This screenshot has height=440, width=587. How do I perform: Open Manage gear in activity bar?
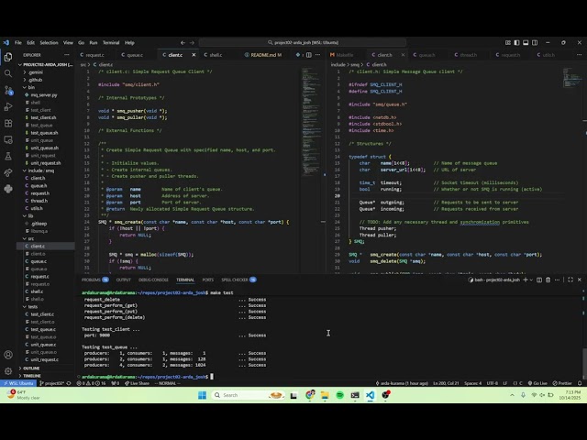[8, 370]
